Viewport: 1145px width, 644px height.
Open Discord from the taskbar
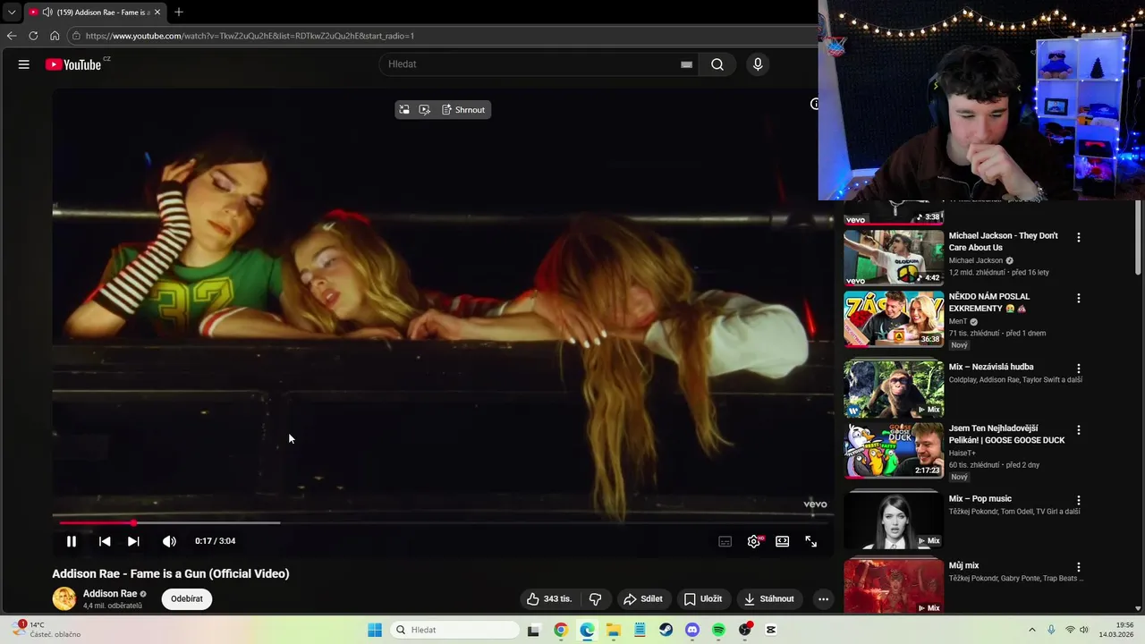[x=691, y=630]
